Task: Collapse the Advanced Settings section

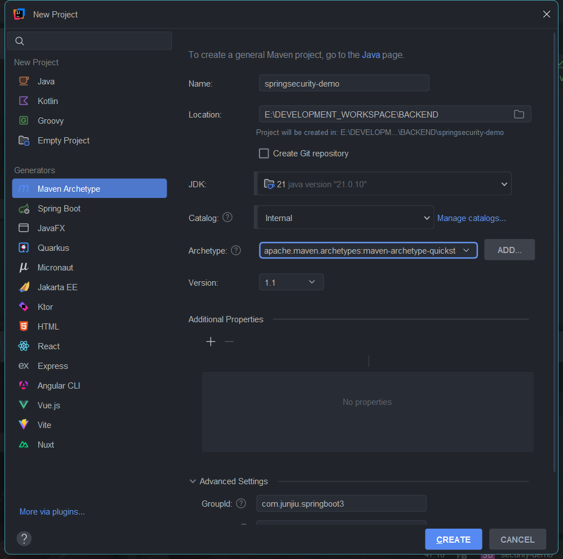Action: pyautogui.click(x=193, y=481)
